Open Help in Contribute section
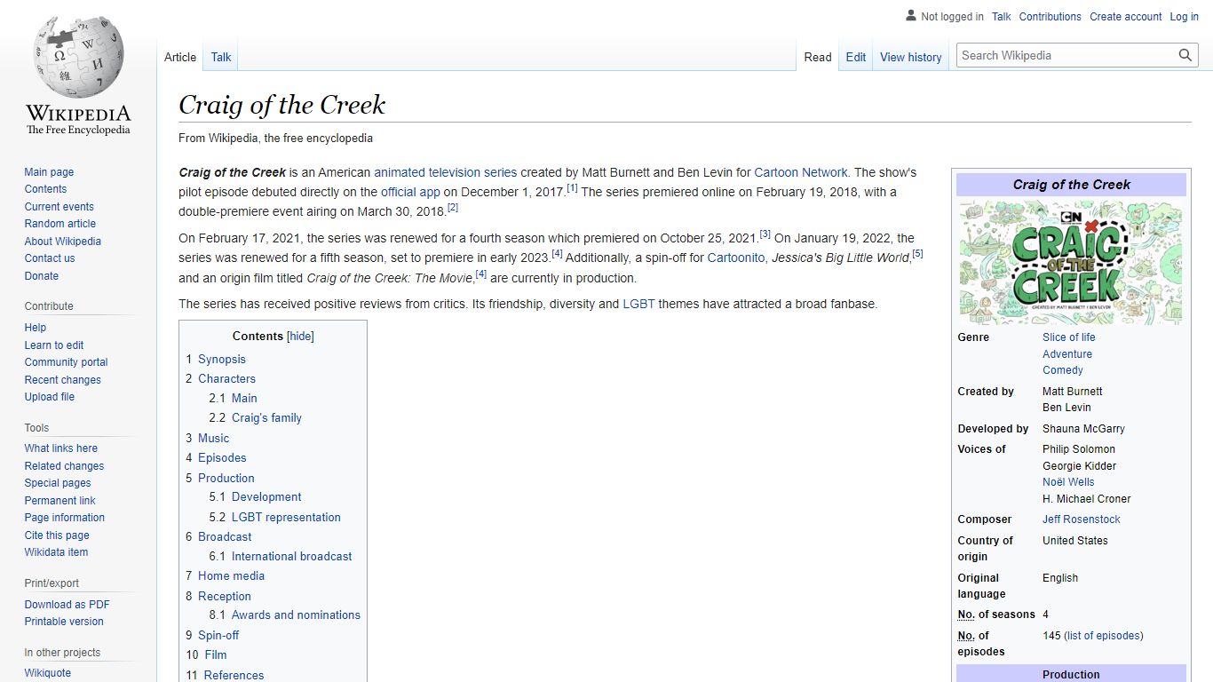1213x682 pixels. tap(36, 328)
